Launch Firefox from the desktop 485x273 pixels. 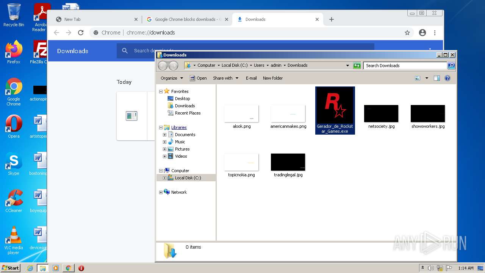coord(14,52)
